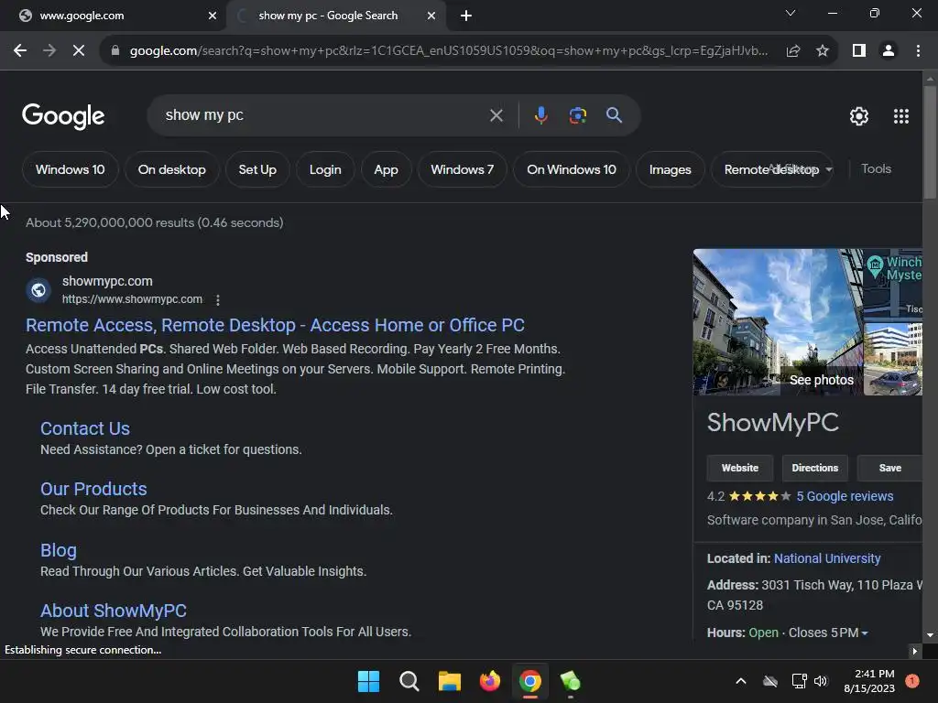Open the Remote Access, Remote Desktop ad link
The width and height of the screenshot is (938, 703).
[275, 325]
